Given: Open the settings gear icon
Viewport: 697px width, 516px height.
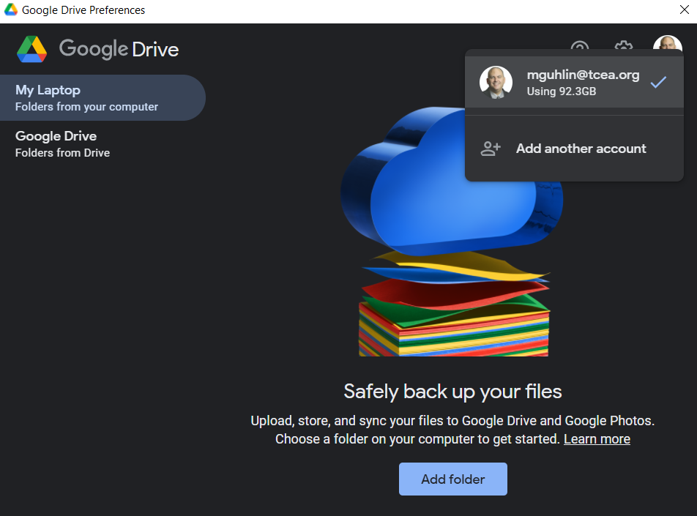Looking at the screenshot, I should tap(624, 45).
